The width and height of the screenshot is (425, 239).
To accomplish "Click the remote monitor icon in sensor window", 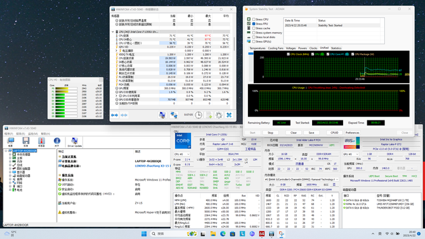I will (x=162, y=115).
